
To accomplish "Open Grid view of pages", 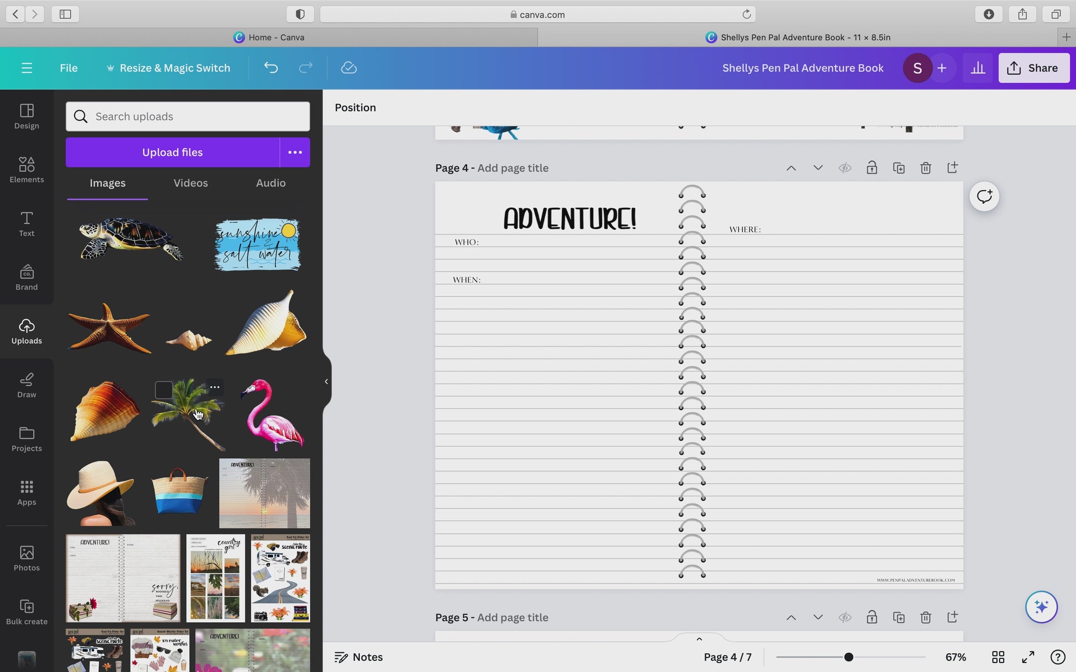I will coord(998,657).
